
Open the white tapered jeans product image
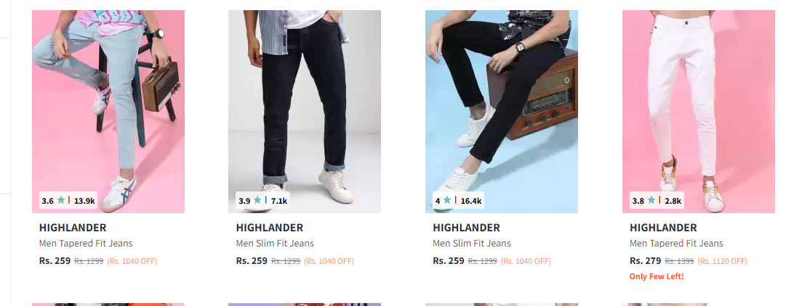698,112
